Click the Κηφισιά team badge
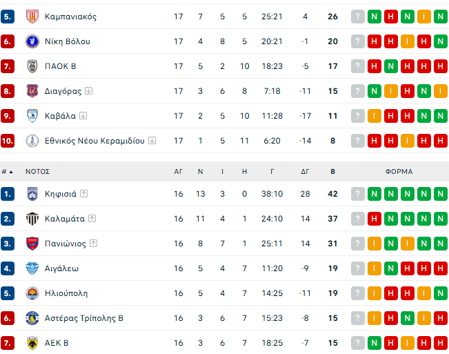Viewport: 449px width, 354px height. click(32, 194)
